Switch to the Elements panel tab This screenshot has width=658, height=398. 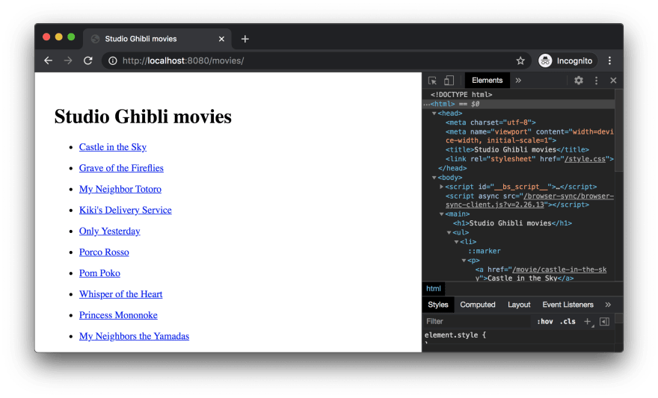coord(487,81)
